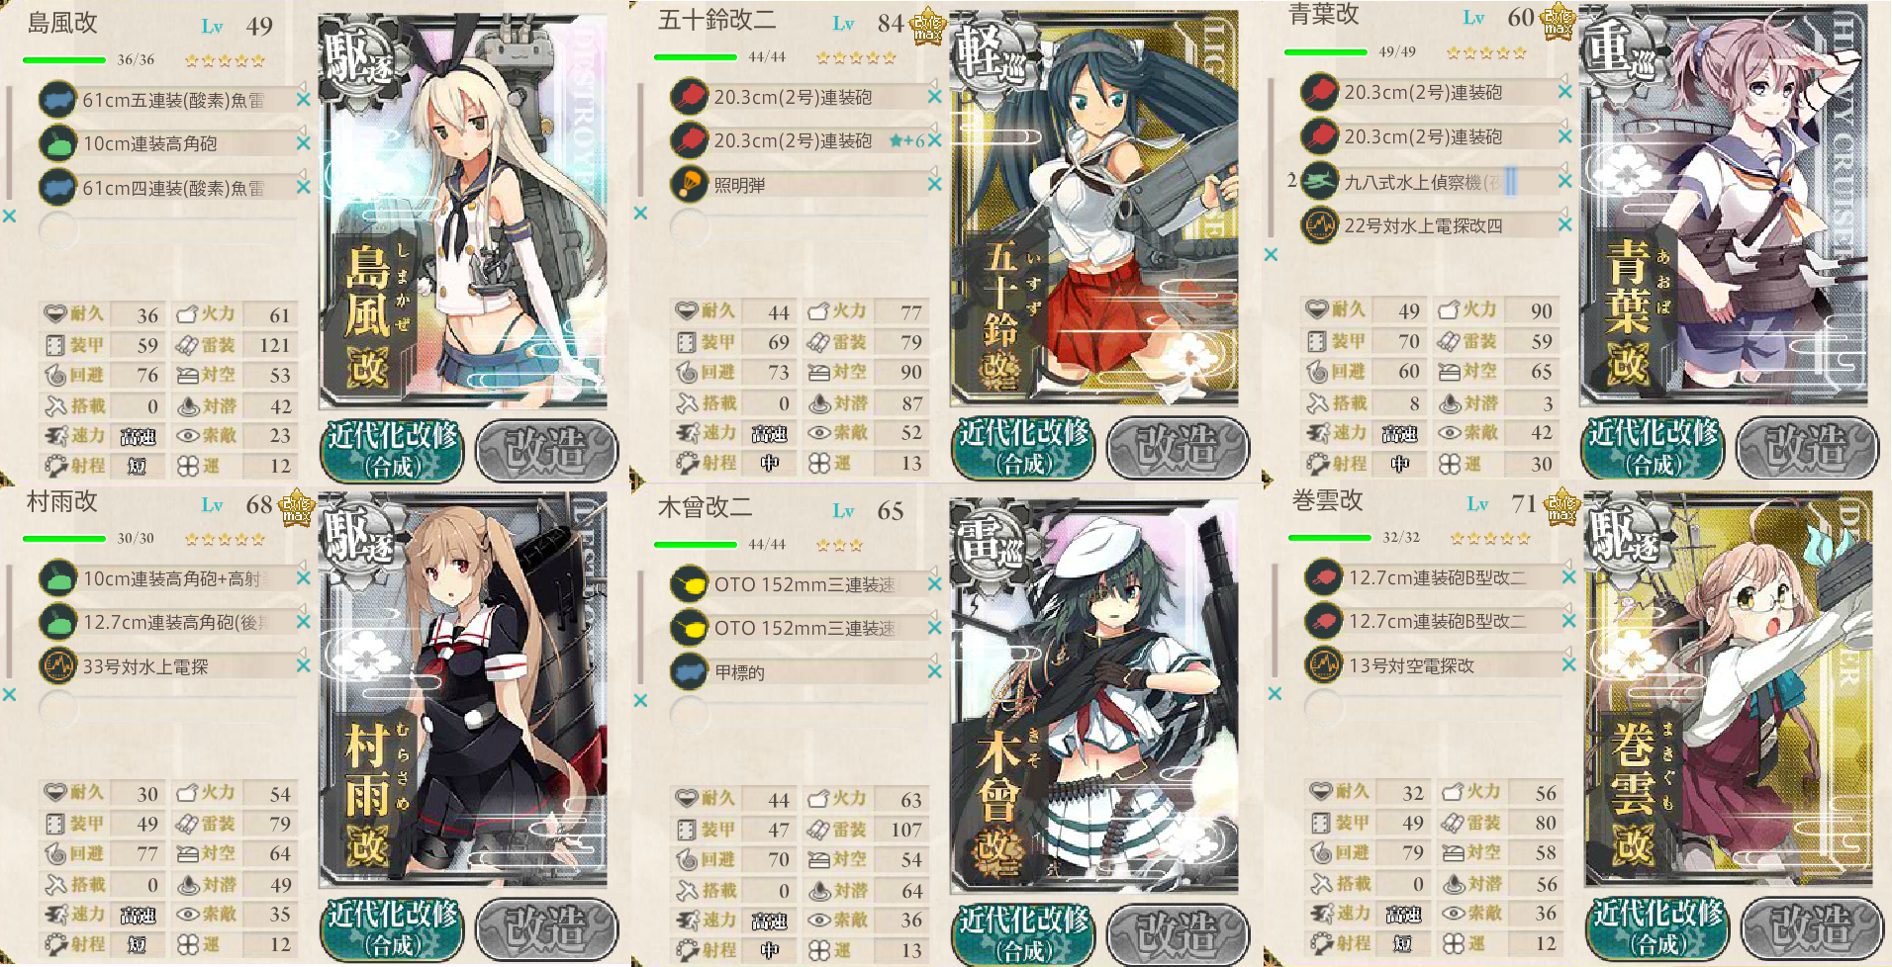Image resolution: width=1892 pixels, height=967 pixels.
Task: Click the 甲標的 midget submarine icon on 木曾改二
Action: (690, 672)
